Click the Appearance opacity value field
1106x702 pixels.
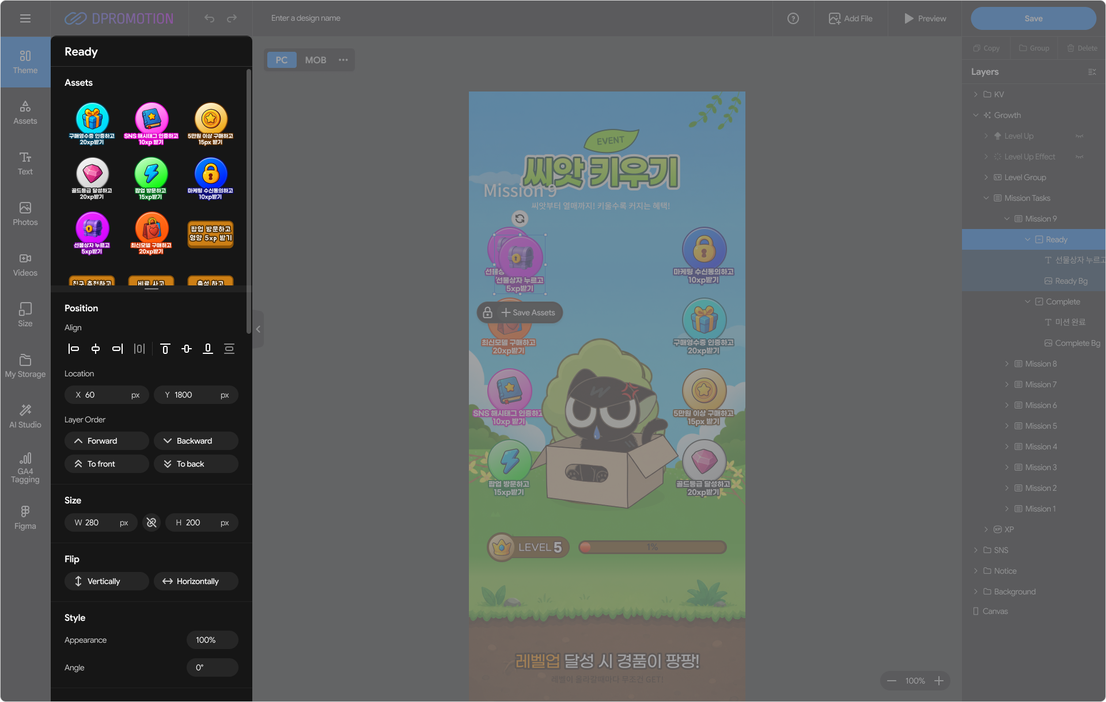pyautogui.click(x=212, y=640)
